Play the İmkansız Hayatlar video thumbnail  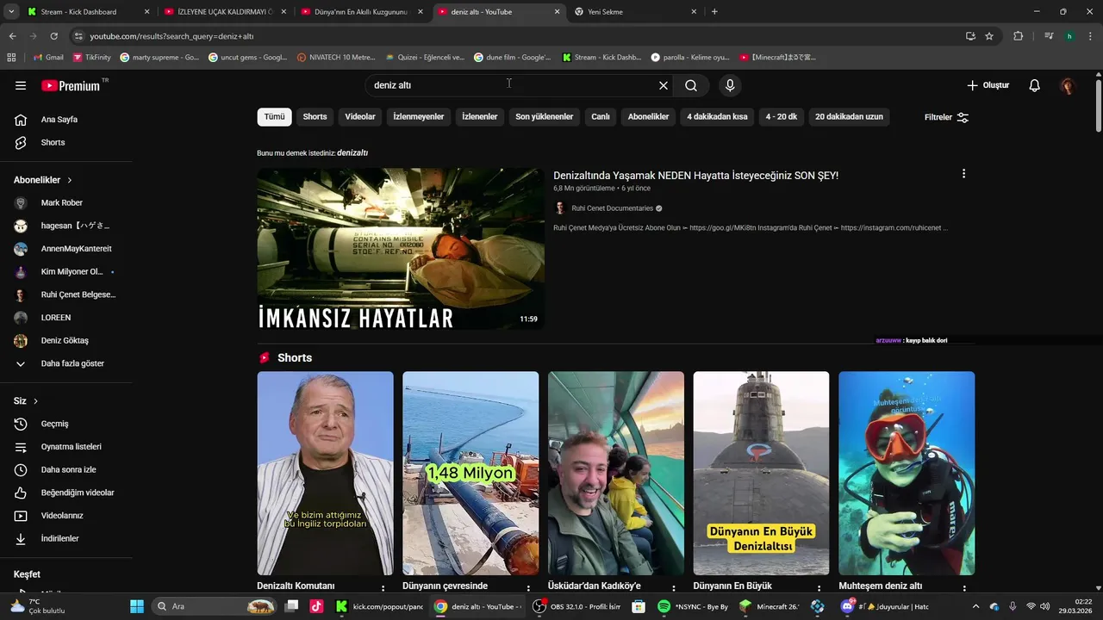[x=401, y=249]
